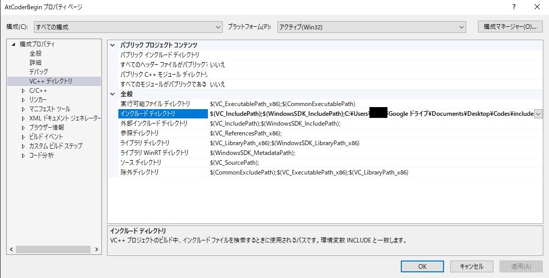
Task: Expand the リンカー tree node
Action: click(24, 100)
